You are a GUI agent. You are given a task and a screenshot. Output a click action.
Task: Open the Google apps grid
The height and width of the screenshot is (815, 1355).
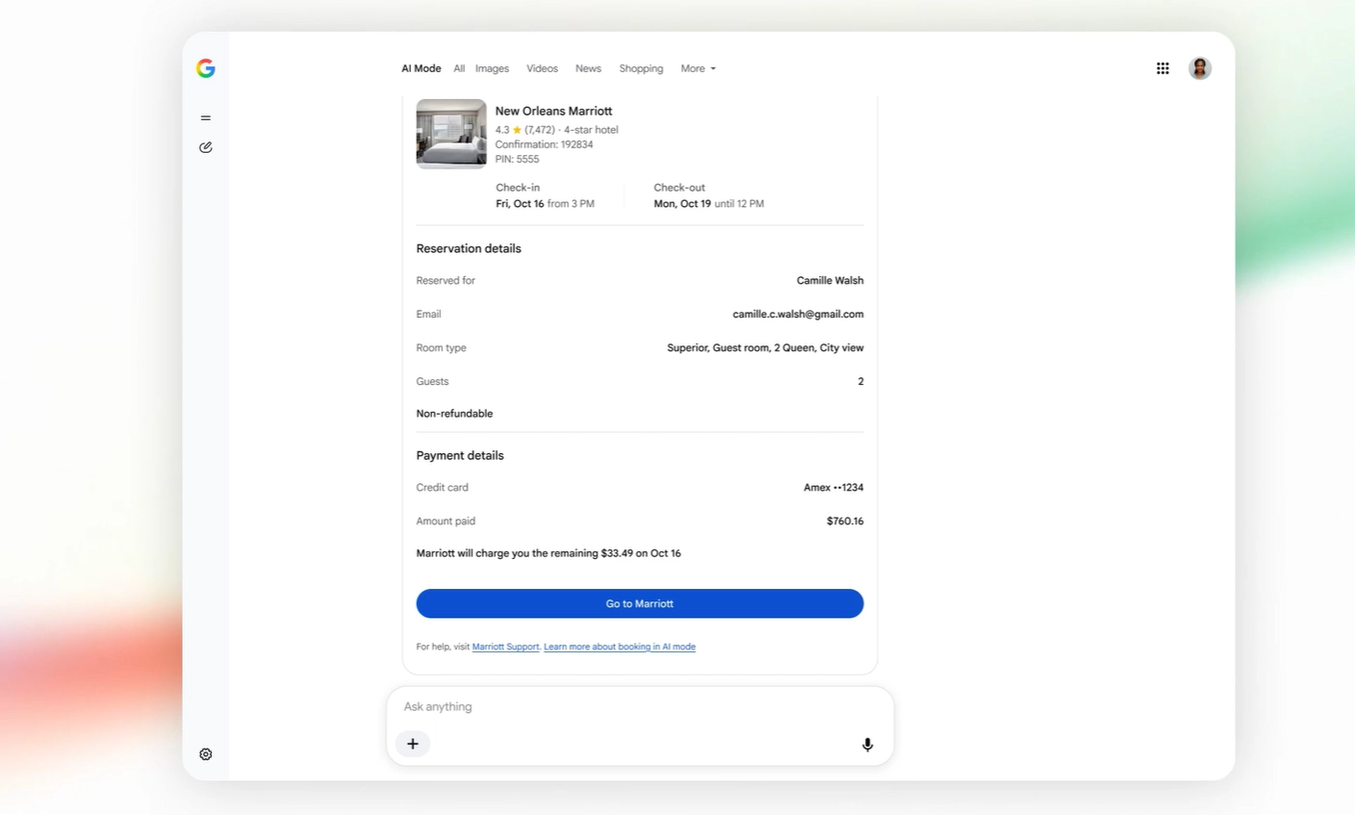coord(1163,68)
